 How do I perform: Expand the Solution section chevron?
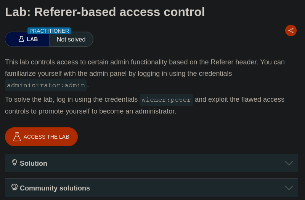pyautogui.click(x=289, y=163)
